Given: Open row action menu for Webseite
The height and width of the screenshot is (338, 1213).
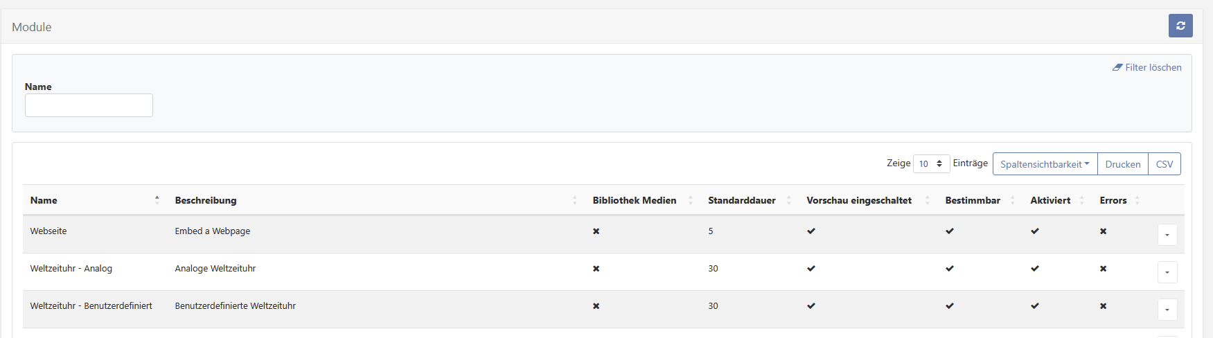Looking at the screenshot, I should tap(1167, 235).
